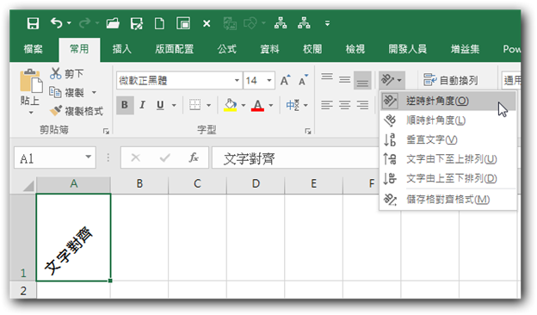Toggle Bold formatting button
The height and width of the screenshot is (315, 537).
tap(125, 105)
